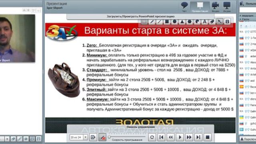Screen dimensions: 256x144
Task: Click the last icon in drawing toolbar
Action: [227, 22]
